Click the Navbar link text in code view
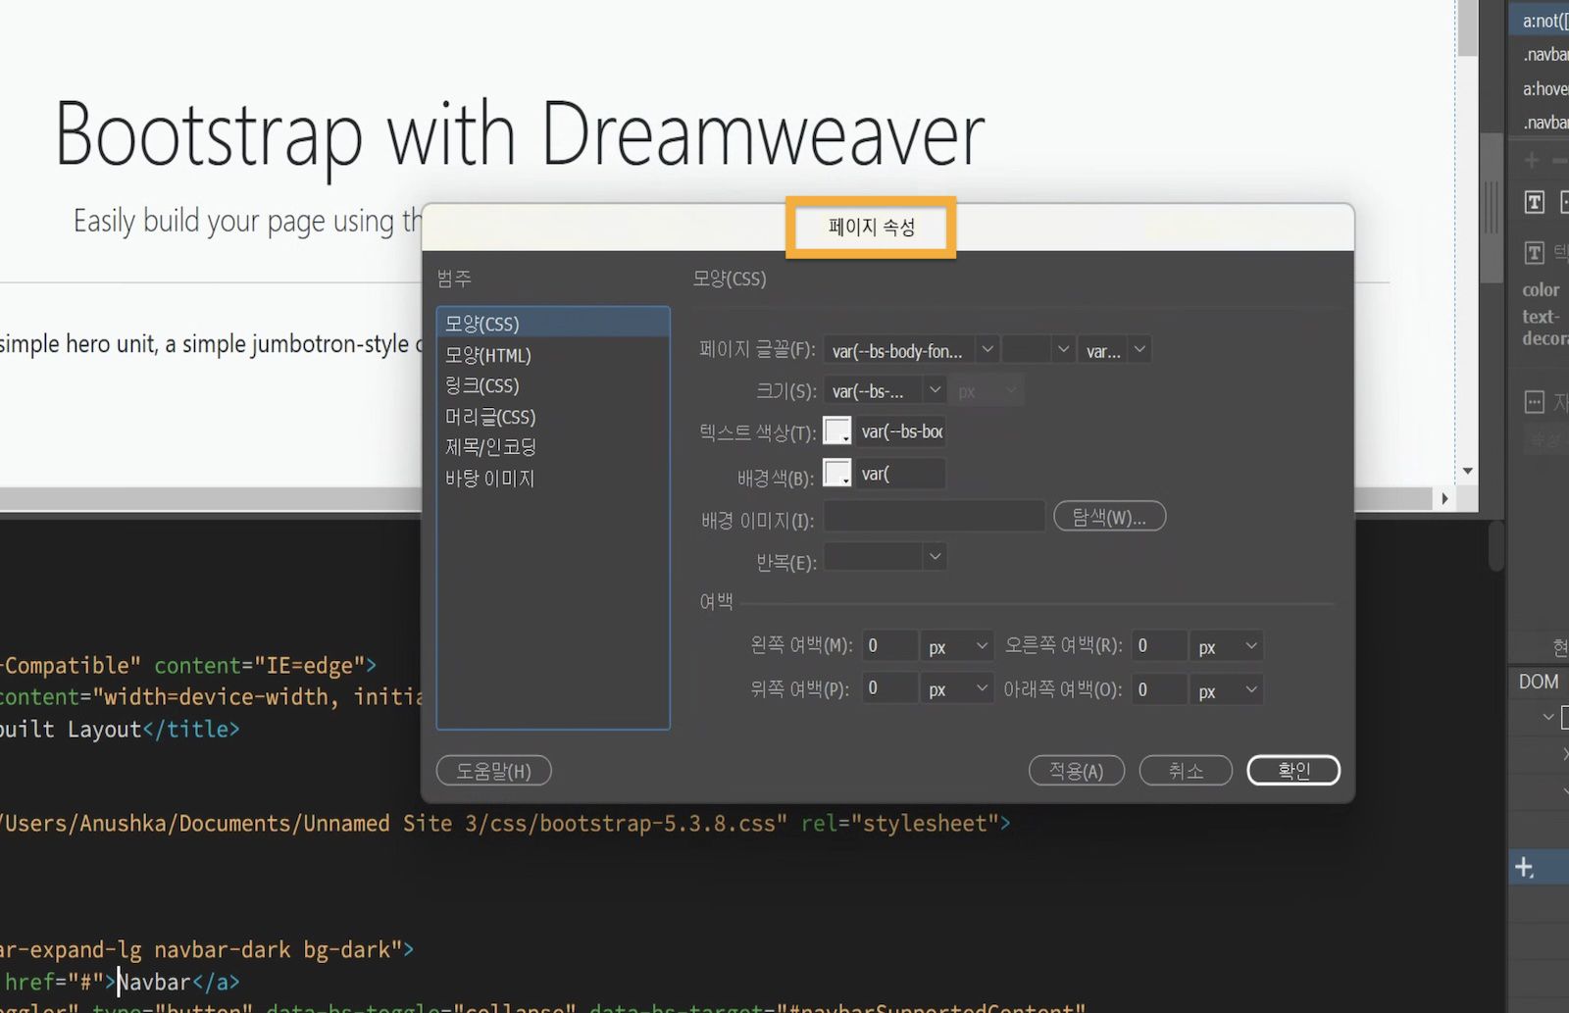Viewport: 1569px width, 1013px height. coord(154,982)
